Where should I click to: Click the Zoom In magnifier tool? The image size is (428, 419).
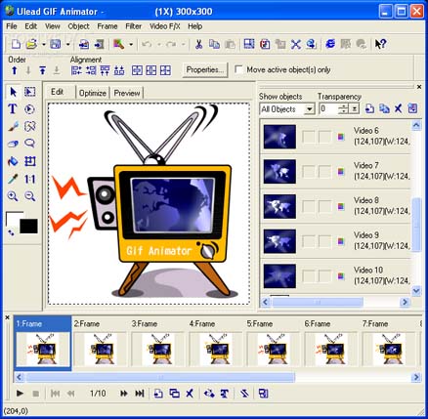(x=13, y=196)
